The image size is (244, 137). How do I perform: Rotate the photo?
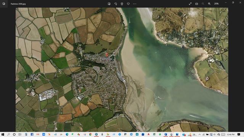pyautogui.click(x=116, y=4)
